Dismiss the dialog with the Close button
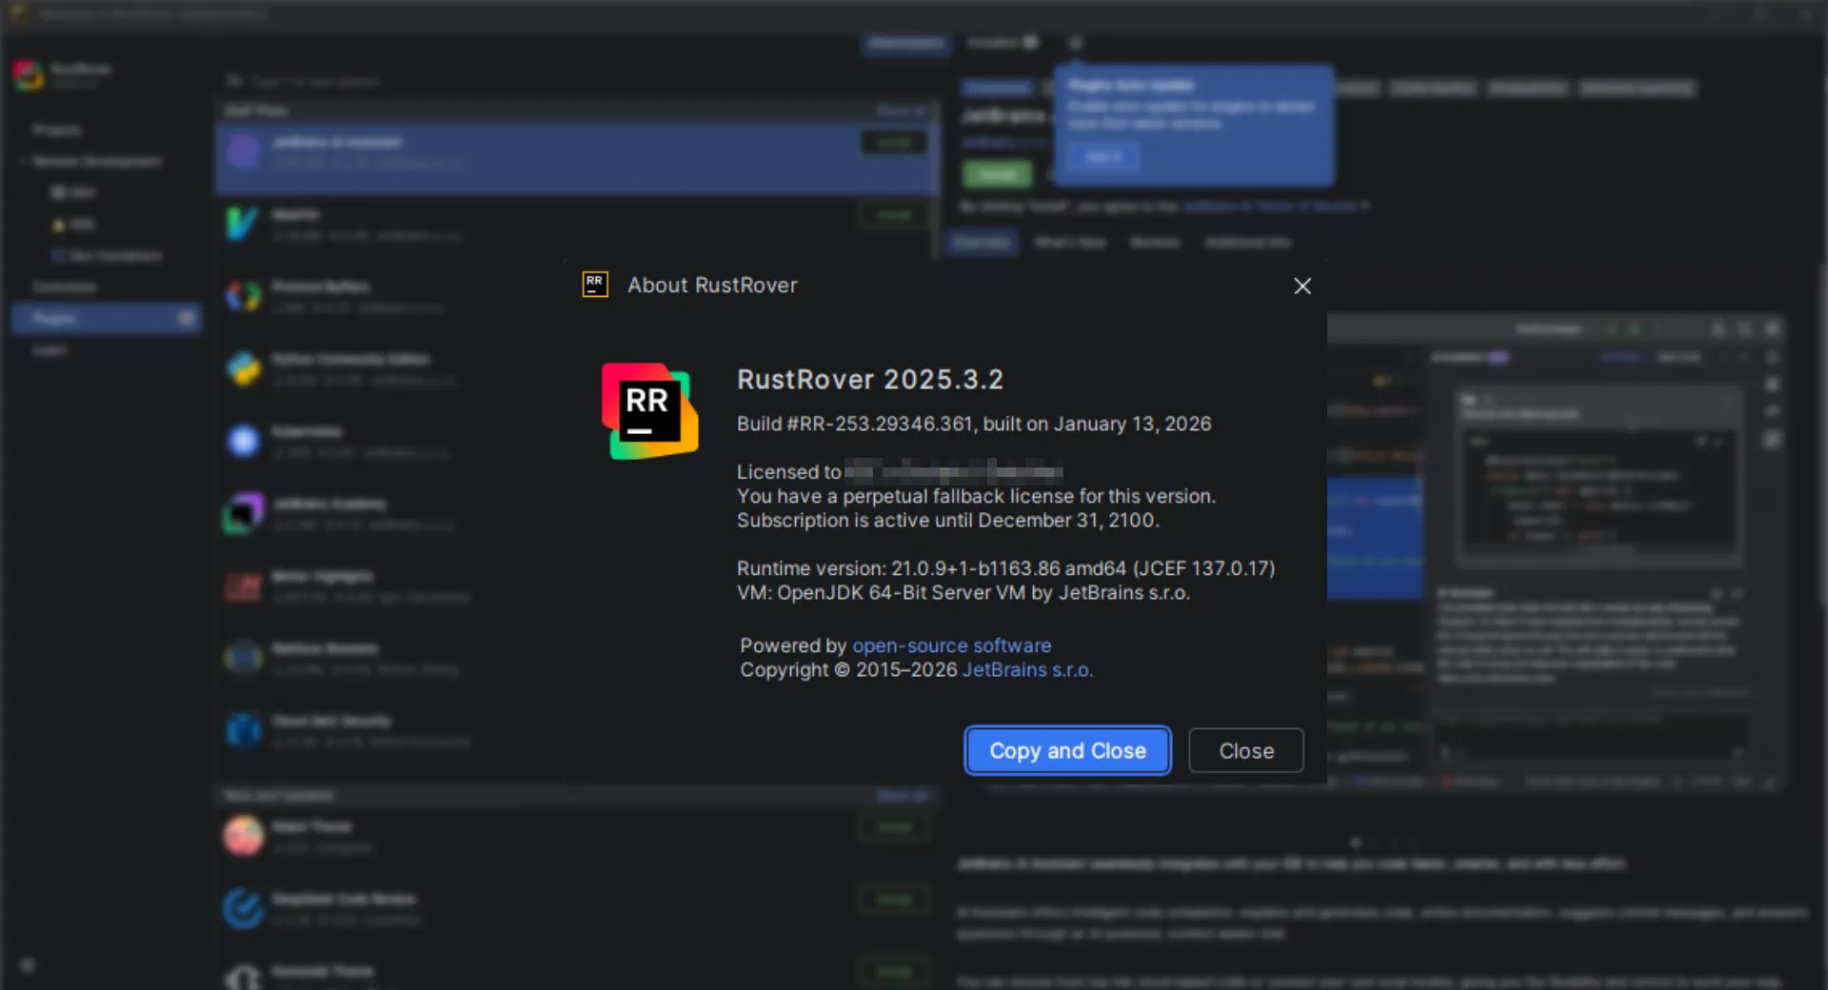 pos(1246,751)
